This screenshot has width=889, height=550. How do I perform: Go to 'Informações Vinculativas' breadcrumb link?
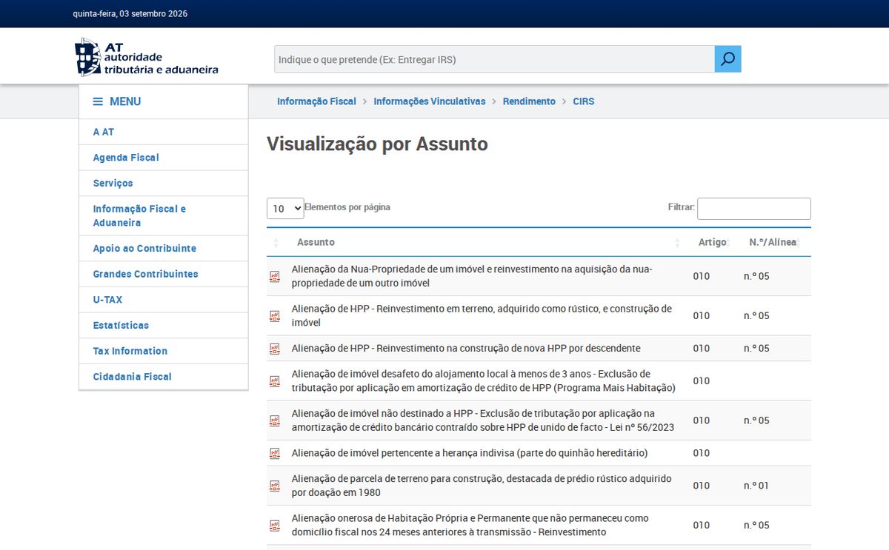point(430,101)
